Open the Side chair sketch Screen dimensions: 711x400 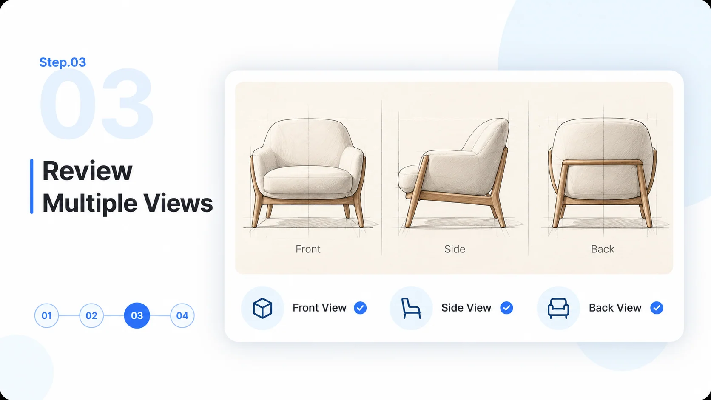point(454,173)
